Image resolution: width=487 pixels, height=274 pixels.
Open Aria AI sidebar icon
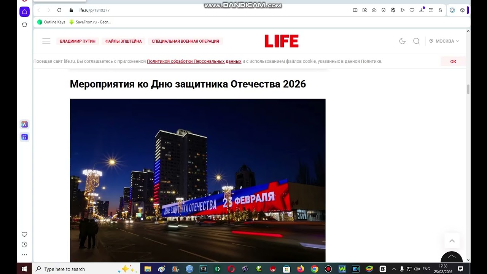tap(24, 124)
